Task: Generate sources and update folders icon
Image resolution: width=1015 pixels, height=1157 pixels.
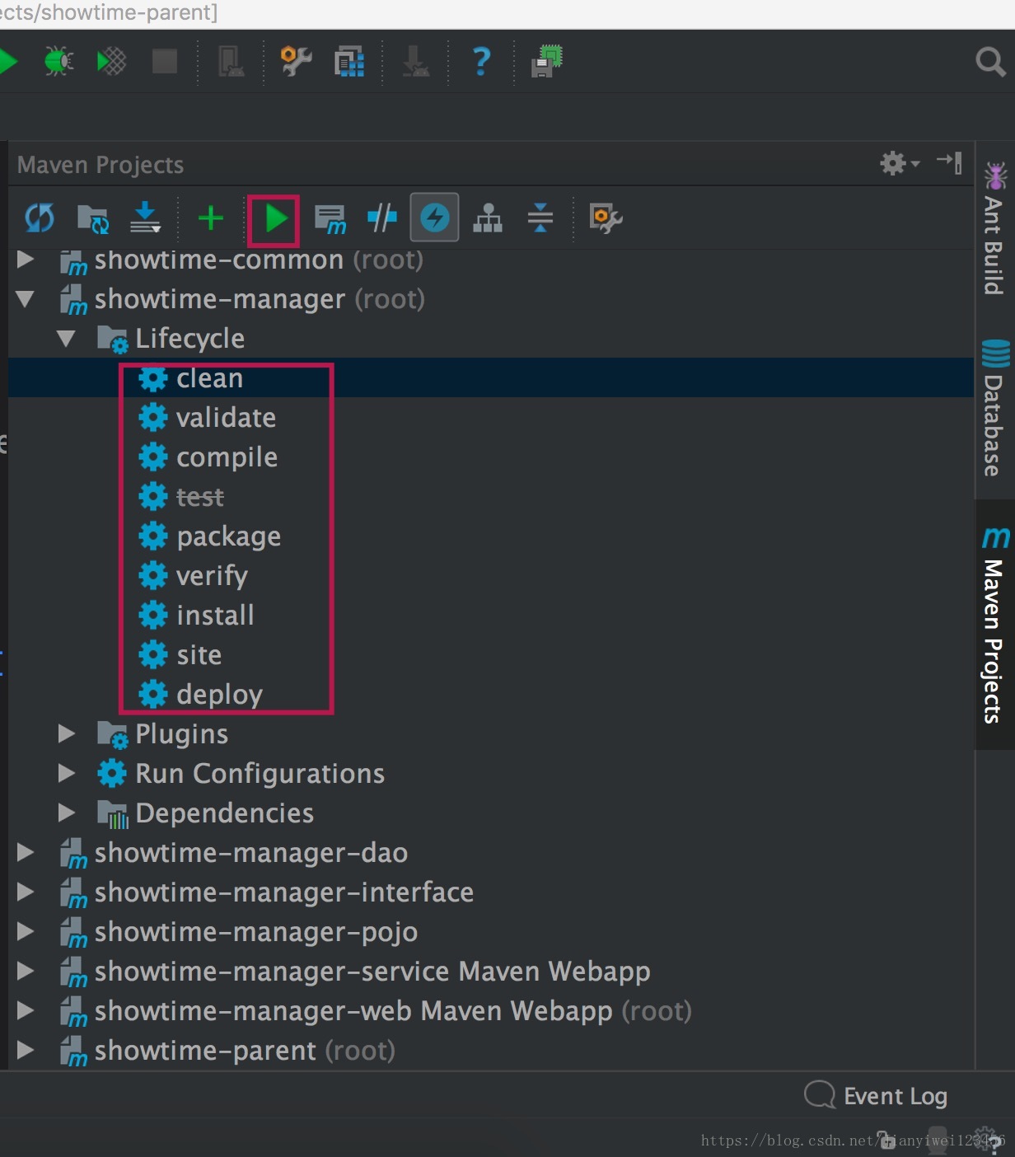Action: coord(92,218)
